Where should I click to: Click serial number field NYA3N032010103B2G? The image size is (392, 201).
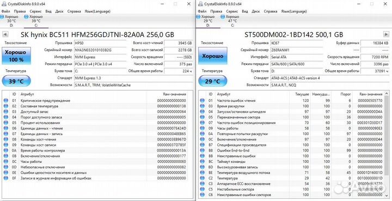click(x=100, y=50)
